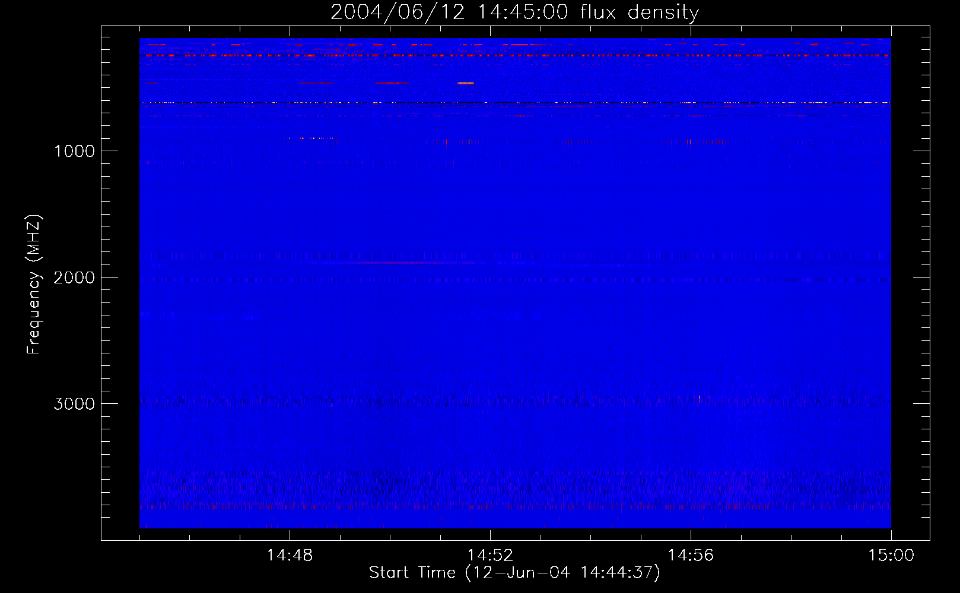This screenshot has width=960, height=593.
Task: Click the 14:56 time tick label
Action: pyautogui.click(x=691, y=556)
